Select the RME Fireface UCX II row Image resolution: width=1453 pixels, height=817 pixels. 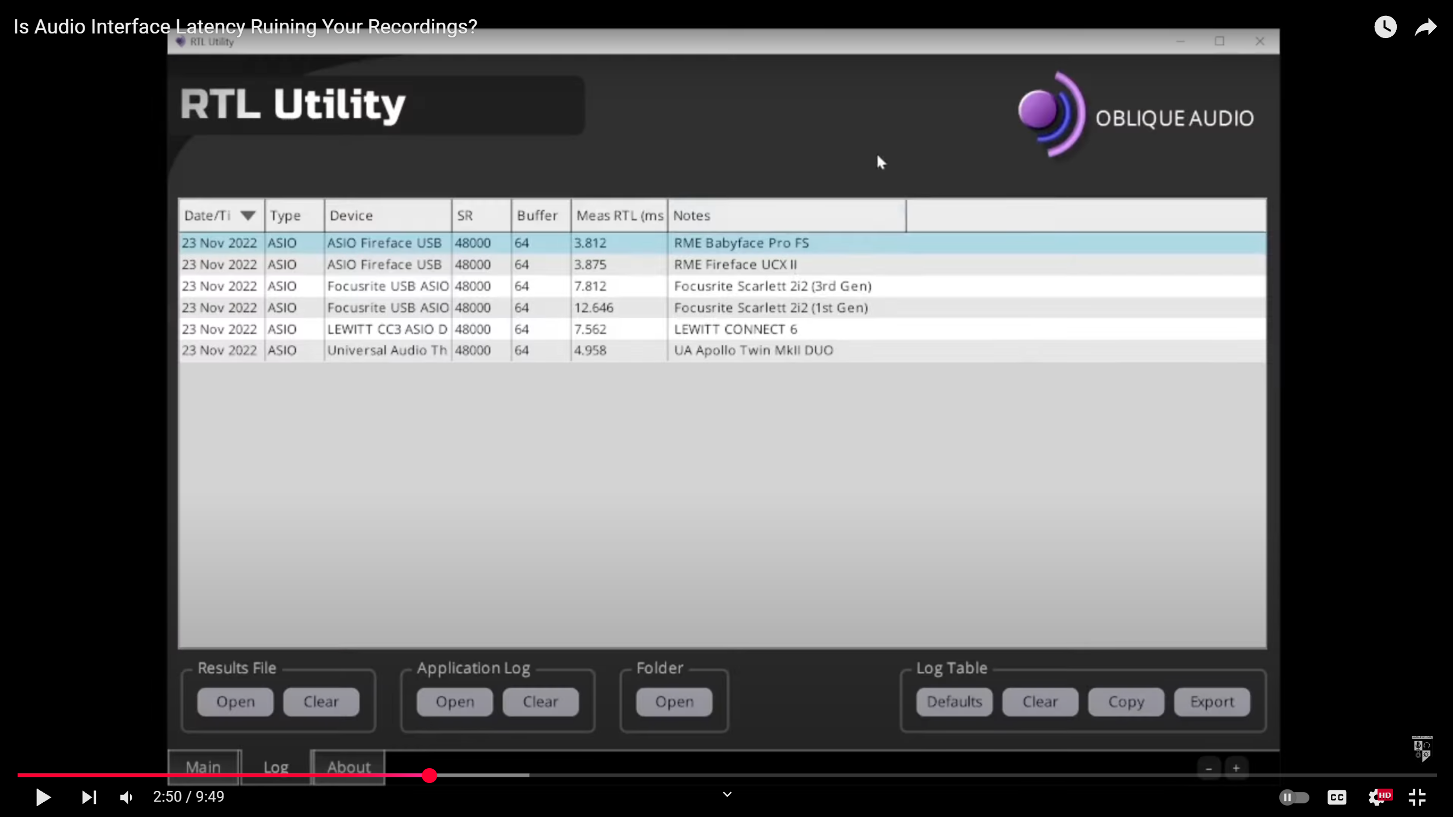722,264
